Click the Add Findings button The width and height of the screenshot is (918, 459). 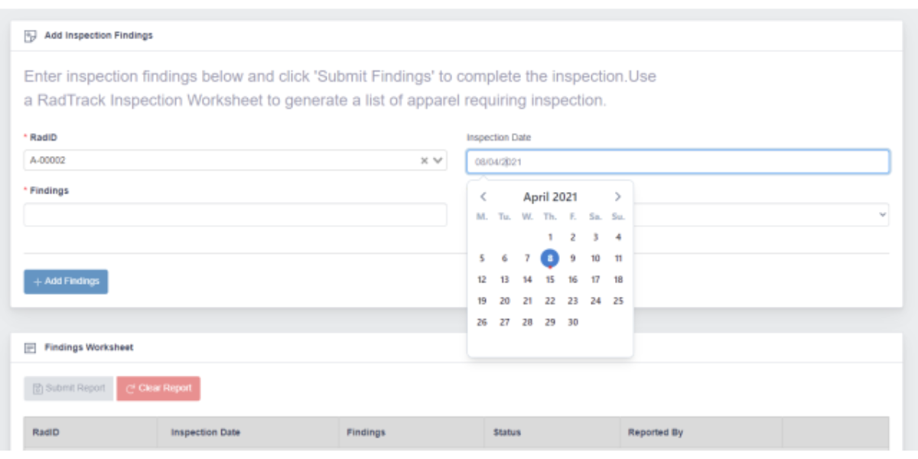click(66, 282)
